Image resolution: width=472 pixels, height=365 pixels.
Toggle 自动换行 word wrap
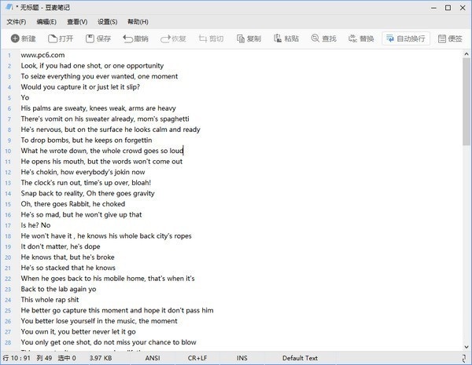click(405, 38)
